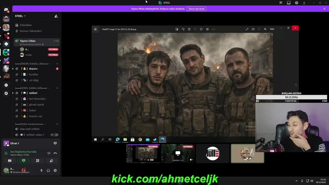Open Discord user settings gear
This screenshot has width=329, height=185.
coord(55,170)
